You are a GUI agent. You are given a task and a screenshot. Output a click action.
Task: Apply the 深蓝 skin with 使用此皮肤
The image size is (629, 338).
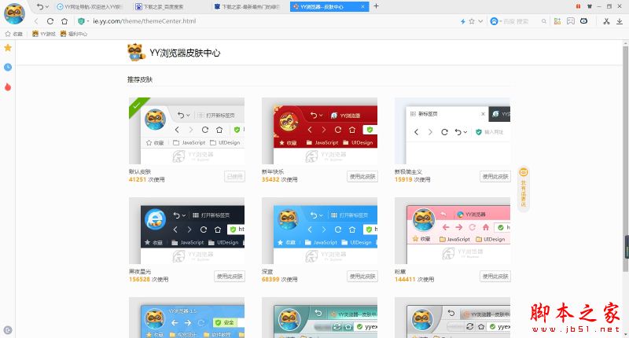click(x=362, y=276)
